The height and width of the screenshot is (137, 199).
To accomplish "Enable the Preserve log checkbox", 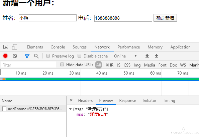I will pos(48,56).
